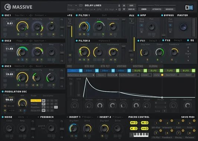This screenshot has height=141, width=198.
Task: Click the Massive logo icon
Action: coord(7,7)
